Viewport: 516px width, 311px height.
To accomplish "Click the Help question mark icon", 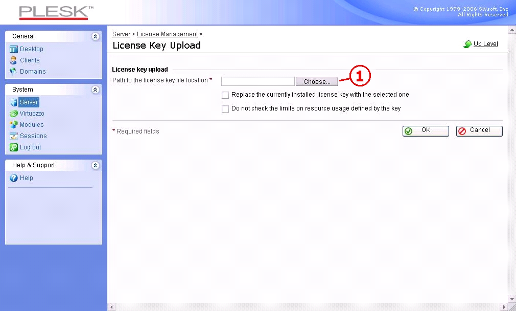I will pos(14,178).
